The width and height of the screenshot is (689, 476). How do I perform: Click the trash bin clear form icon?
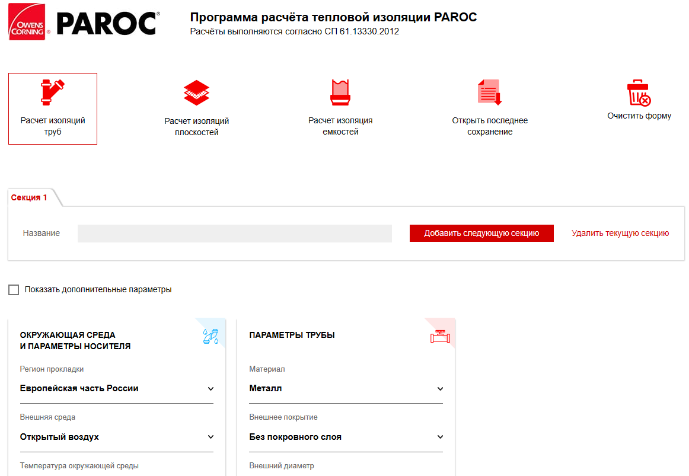639,93
